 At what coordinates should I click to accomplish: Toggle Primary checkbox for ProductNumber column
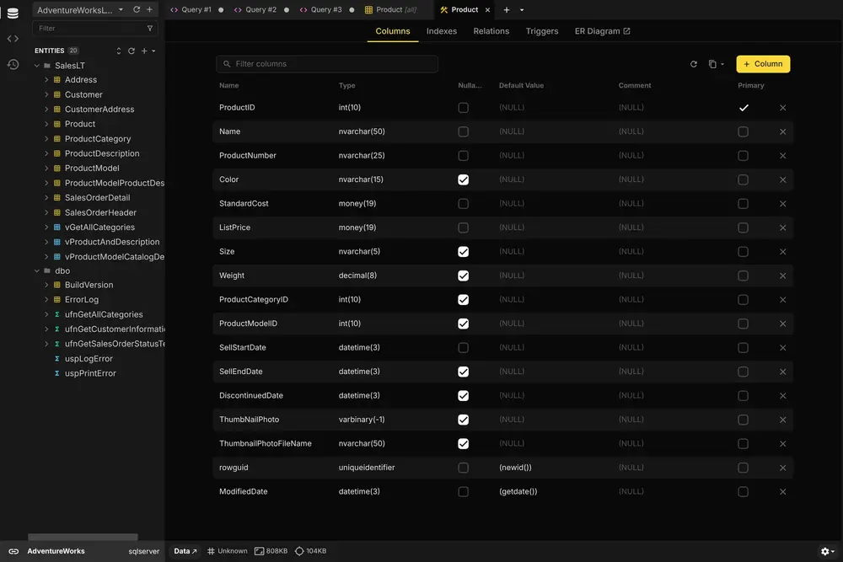click(743, 156)
